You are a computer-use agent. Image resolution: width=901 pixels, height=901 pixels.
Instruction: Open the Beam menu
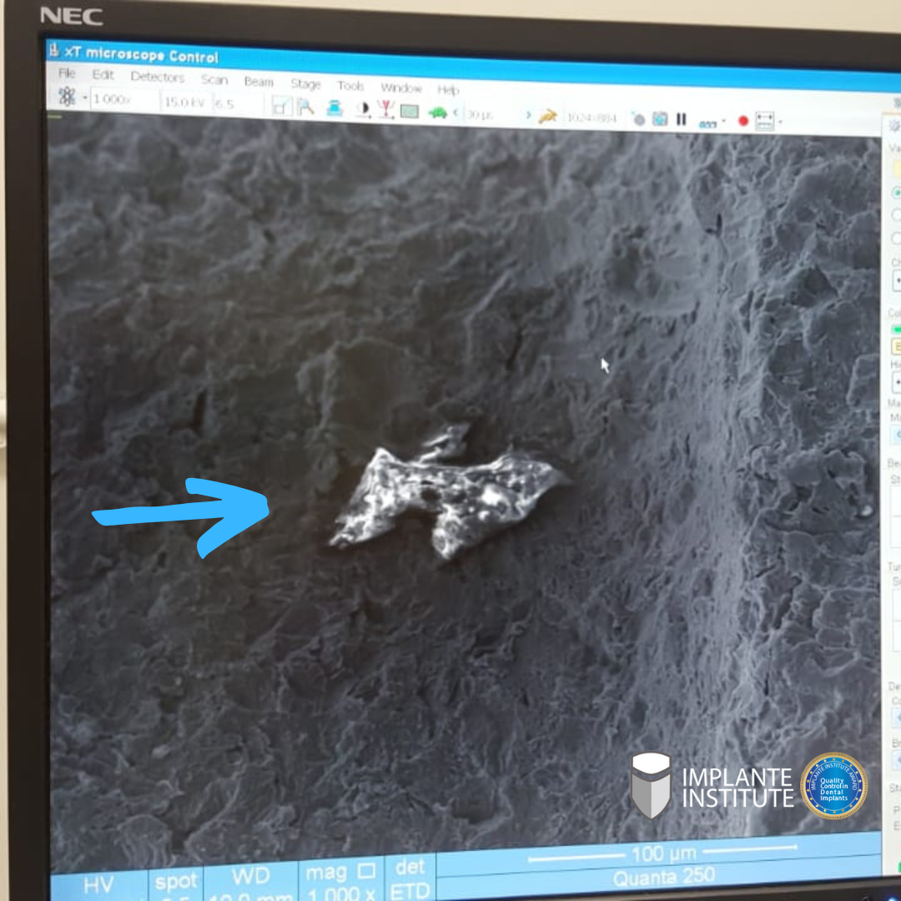259,82
